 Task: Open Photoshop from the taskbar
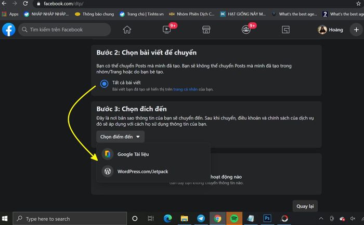coord(267,219)
